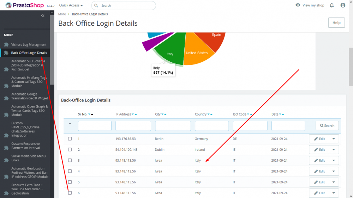Click puzzle icon for Google Translation GeoIP Widget
This screenshot has width=353, height=198.
6,98
